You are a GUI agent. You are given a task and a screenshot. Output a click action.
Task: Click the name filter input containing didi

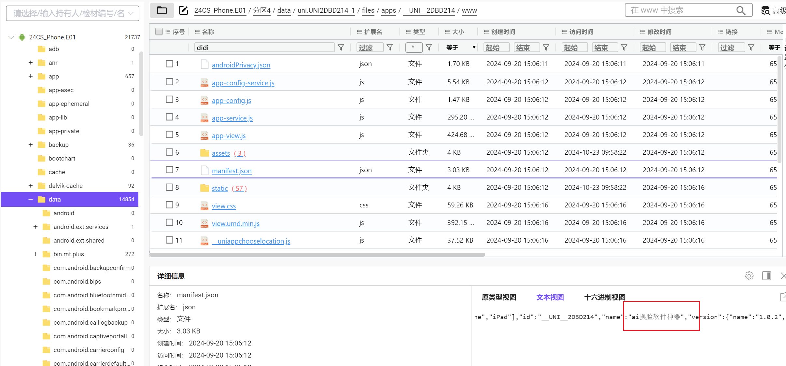pos(264,48)
